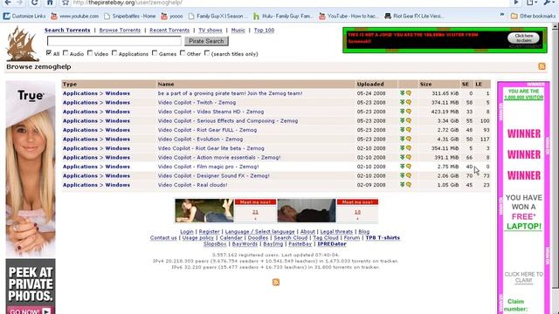Open Browse Torrents menu link
Viewport: 559px width, 314px height.
120,31
